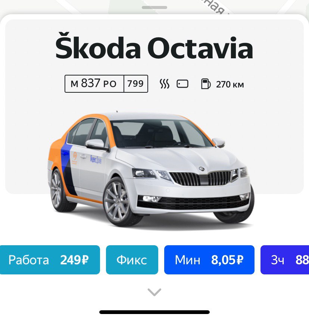Tap the license plate М 837 РО
The image size is (309, 320).
pos(94,84)
